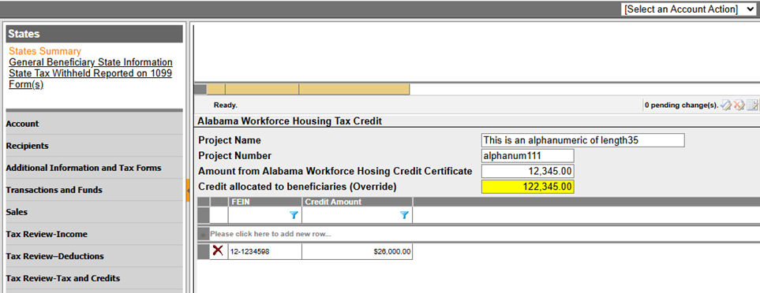This screenshot has width=760, height=293.
Task: Click the edit form icon beside pending changes
Action: coord(752,105)
